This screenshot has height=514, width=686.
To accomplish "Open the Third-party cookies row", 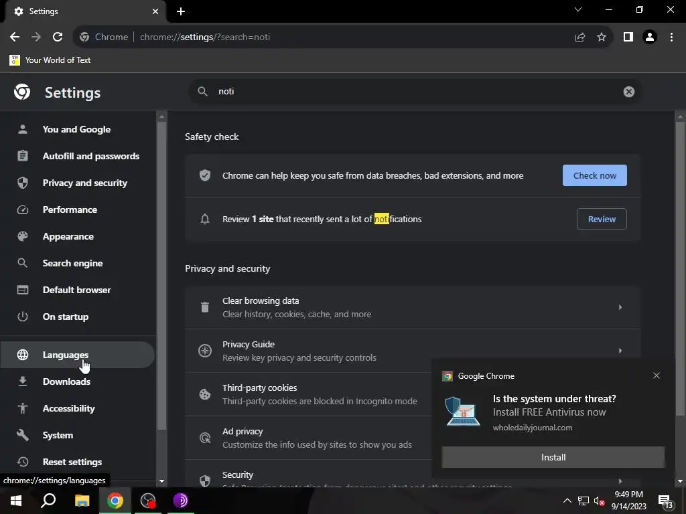I will [307, 394].
